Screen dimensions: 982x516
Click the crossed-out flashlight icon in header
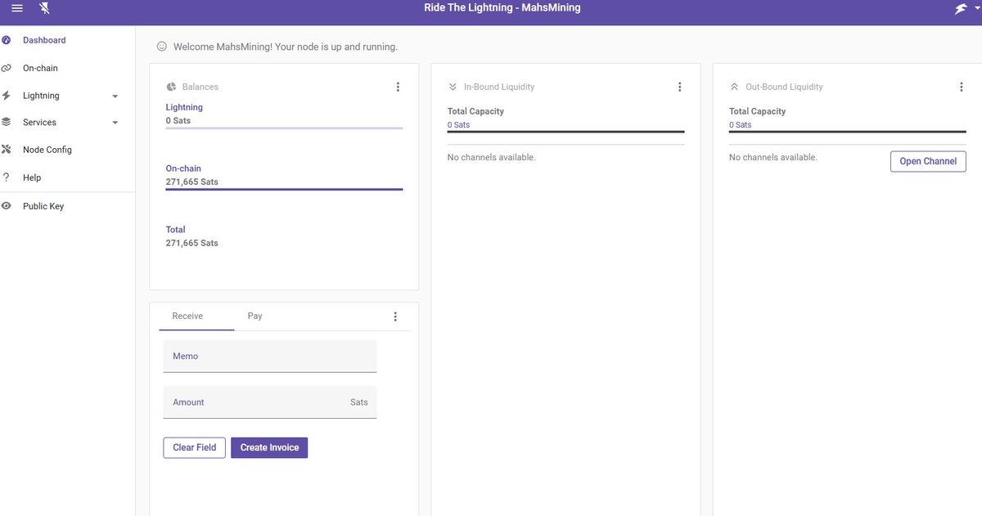pyautogui.click(x=44, y=8)
